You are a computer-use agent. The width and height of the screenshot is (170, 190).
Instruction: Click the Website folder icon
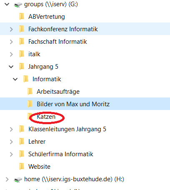(22, 167)
